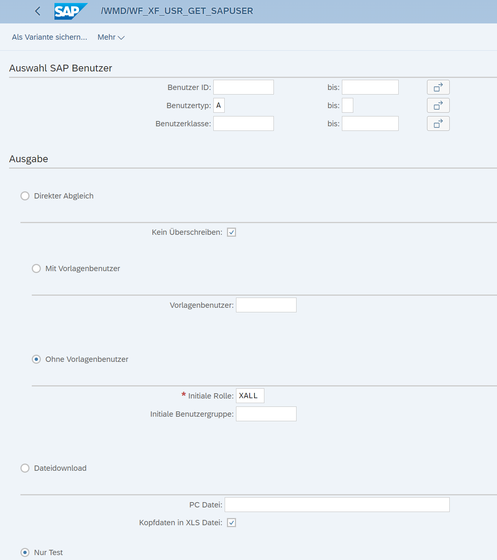This screenshot has width=497, height=560.
Task: Open multiple selection for Benutzertyp
Action: 438,105
